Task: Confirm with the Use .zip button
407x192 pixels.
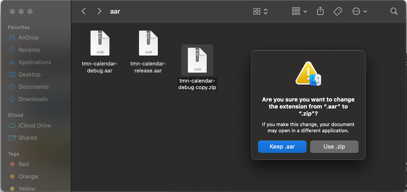Action: [334, 147]
